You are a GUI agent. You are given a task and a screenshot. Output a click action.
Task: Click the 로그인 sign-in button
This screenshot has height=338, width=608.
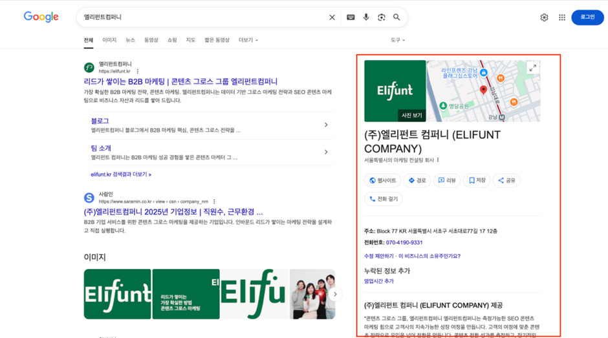coord(587,17)
